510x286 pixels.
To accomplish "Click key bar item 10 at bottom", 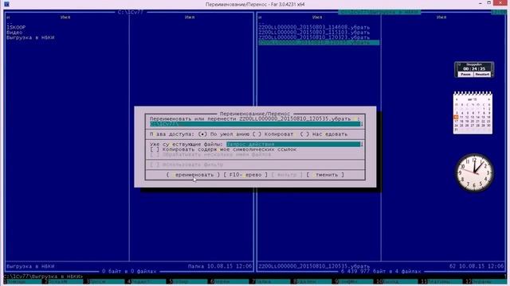I will (x=397, y=281).
